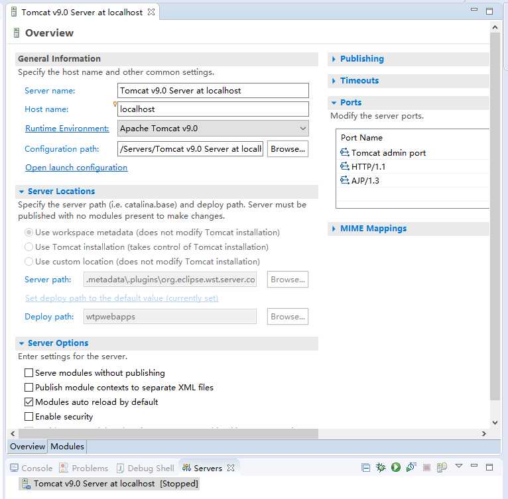The height and width of the screenshot is (499, 508).
Task: Open the Problems view tab
Action: pos(84,468)
